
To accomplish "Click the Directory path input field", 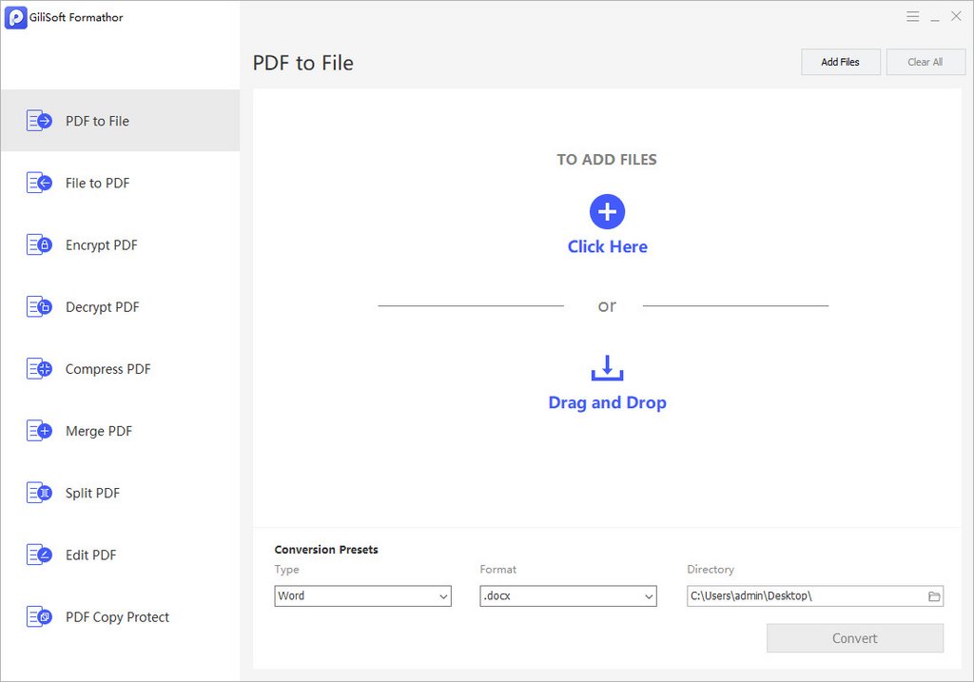I will click(805, 596).
